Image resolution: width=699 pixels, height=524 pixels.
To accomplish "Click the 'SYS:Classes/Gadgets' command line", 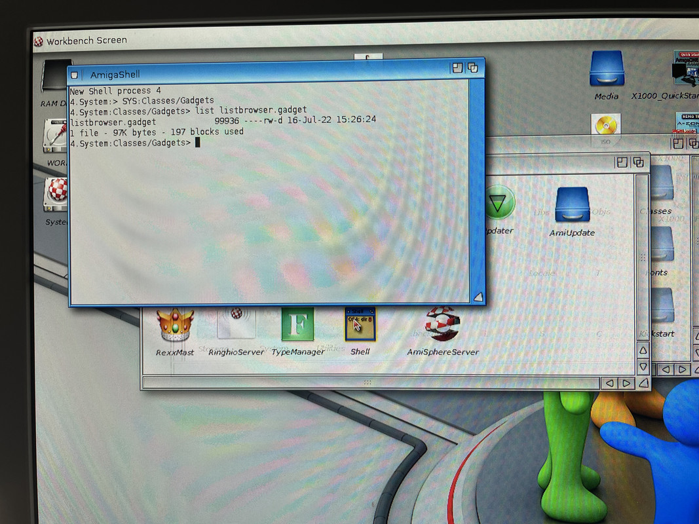I will [x=142, y=101].
